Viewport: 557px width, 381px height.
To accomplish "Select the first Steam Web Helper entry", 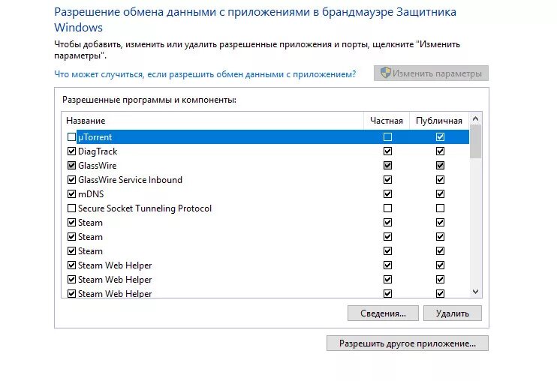I will [x=265, y=265].
